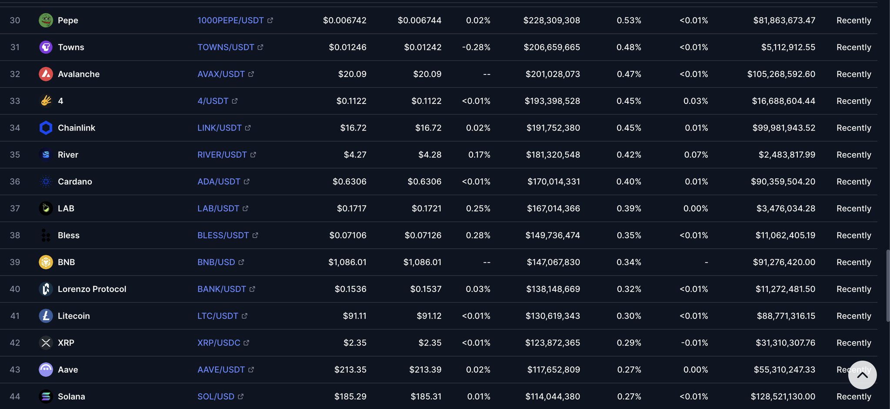Image resolution: width=890 pixels, height=409 pixels.
Task: Click the Solana logo icon
Action: [x=46, y=396]
